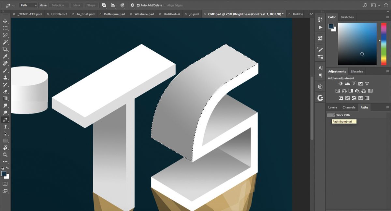Add a Gradient Map adjustment
Viewport: 391px width, 211px height.
coord(367,98)
